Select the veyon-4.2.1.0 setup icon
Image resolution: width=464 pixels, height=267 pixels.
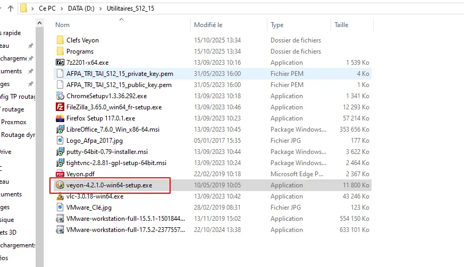pyautogui.click(x=60, y=185)
